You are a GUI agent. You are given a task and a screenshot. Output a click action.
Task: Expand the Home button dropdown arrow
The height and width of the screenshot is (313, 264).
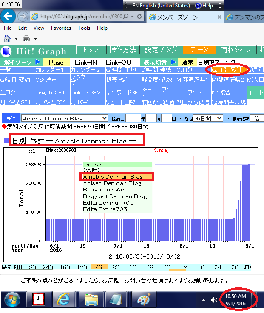16,39
